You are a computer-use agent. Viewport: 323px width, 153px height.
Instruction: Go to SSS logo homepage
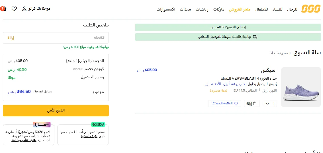[x=311, y=9]
